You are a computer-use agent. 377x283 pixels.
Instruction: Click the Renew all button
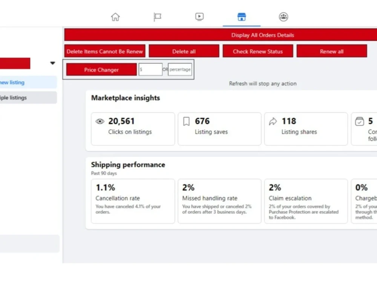pyautogui.click(x=332, y=51)
